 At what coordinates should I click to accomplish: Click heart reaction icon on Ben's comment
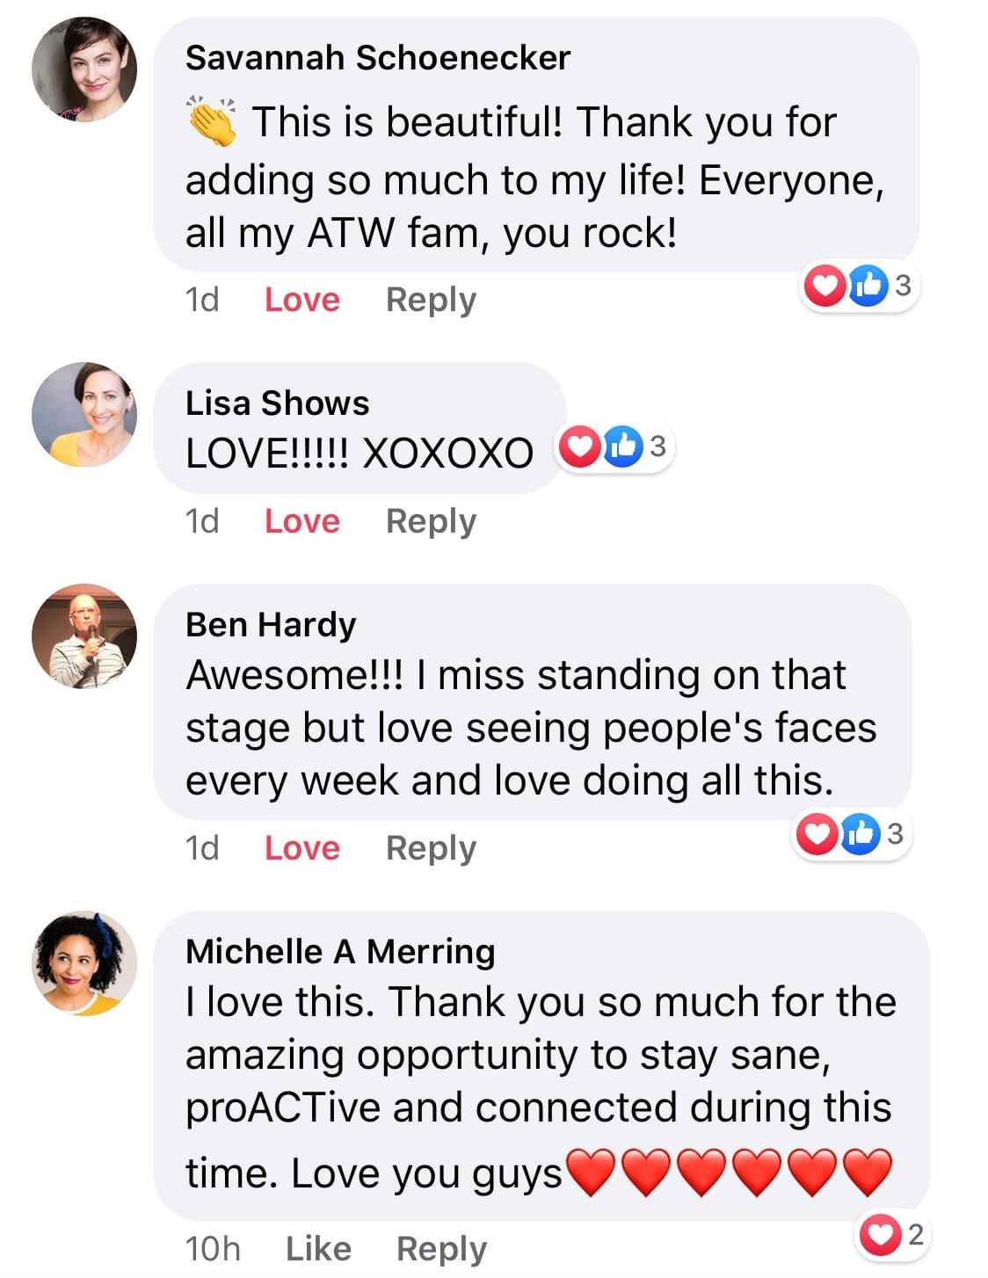click(x=817, y=833)
